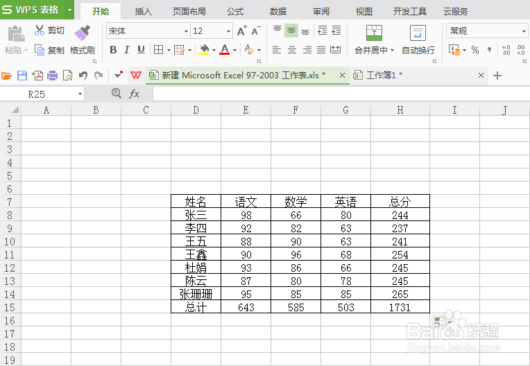
Task: Close the 新建 Microsoft Excel 工作表.xls tab
Action: (342, 76)
